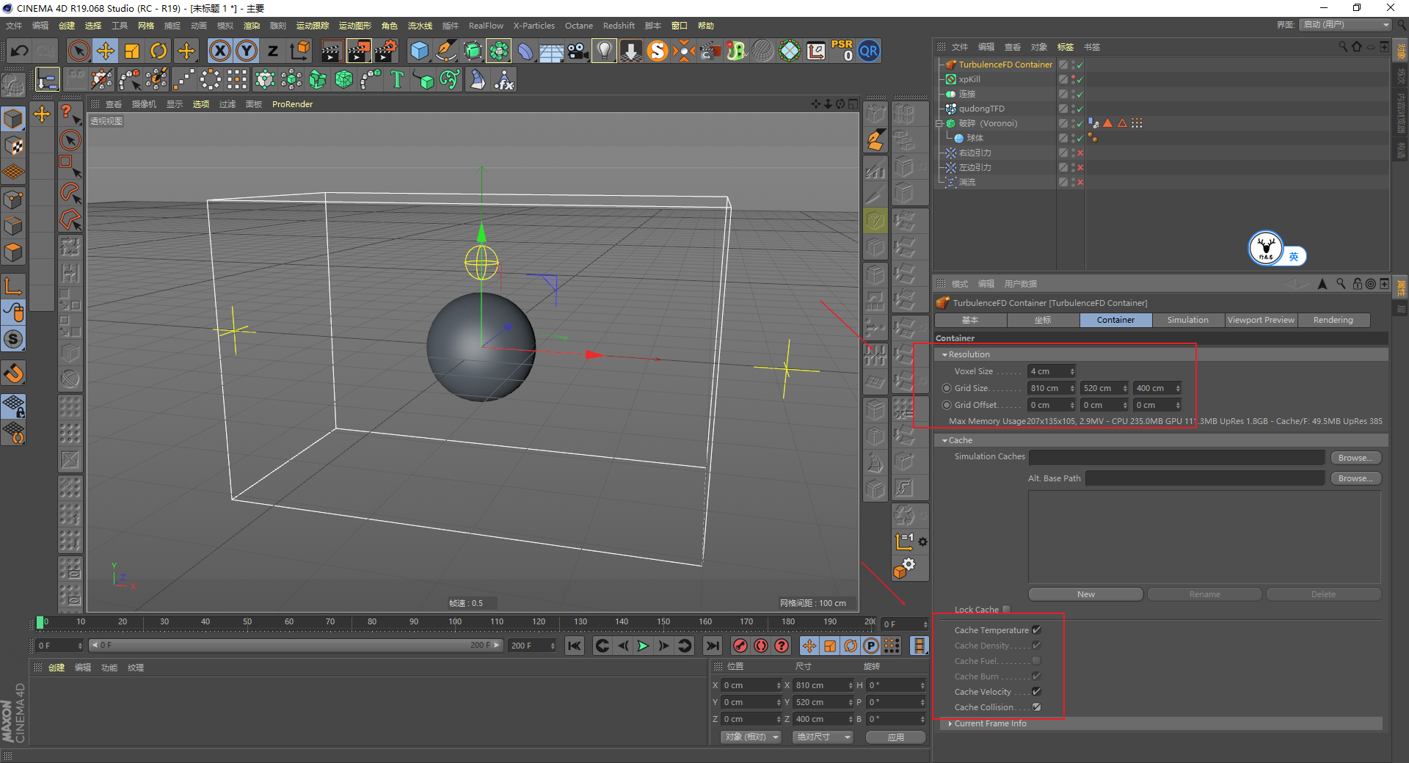The width and height of the screenshot is (1409, 763).
Task: Select the Move tool in top toolbar
Action: [106, 51]
